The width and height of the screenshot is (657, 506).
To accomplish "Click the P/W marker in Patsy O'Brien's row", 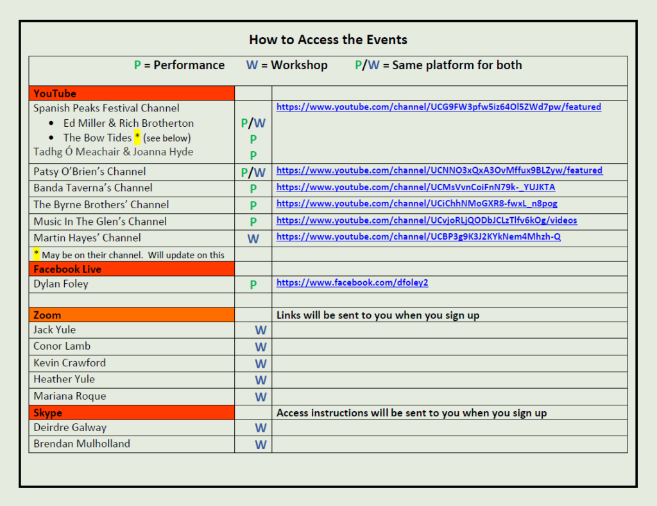I will click(x=253, y=172).
